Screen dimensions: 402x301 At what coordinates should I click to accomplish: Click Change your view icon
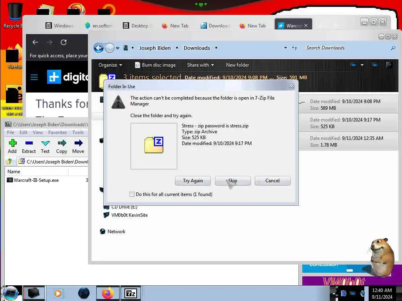[x=354, y=65]
